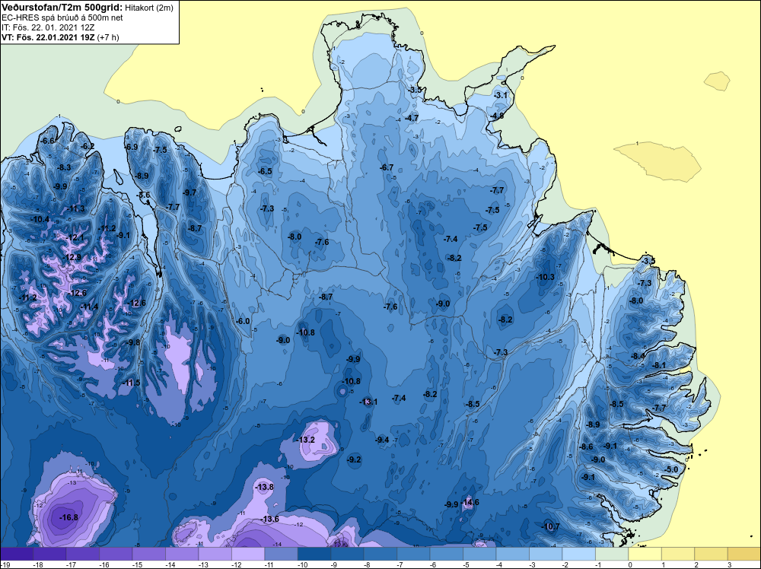Select the legend color cell labeled -16

click(116, 554)
